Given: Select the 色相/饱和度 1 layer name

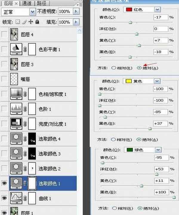Looking at the screenshot, I should coord(53,94).
